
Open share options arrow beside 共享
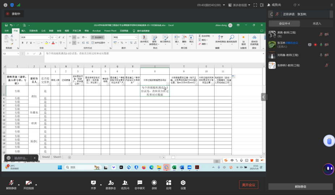pyautogui.click(x=101, y=184)
